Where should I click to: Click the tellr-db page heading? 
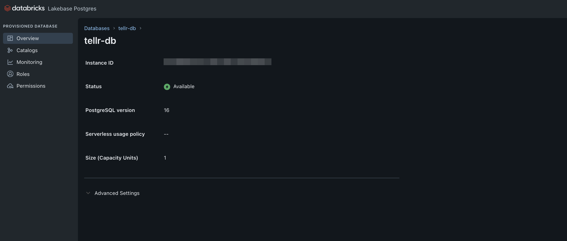(100, 41)
